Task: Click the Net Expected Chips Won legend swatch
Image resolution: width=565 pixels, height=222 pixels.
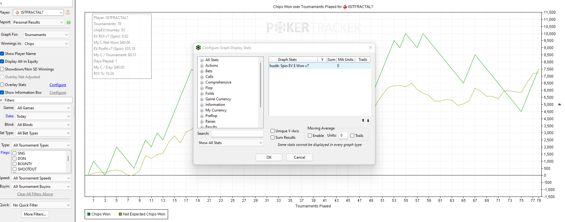Action: click(x=120, y=214)
